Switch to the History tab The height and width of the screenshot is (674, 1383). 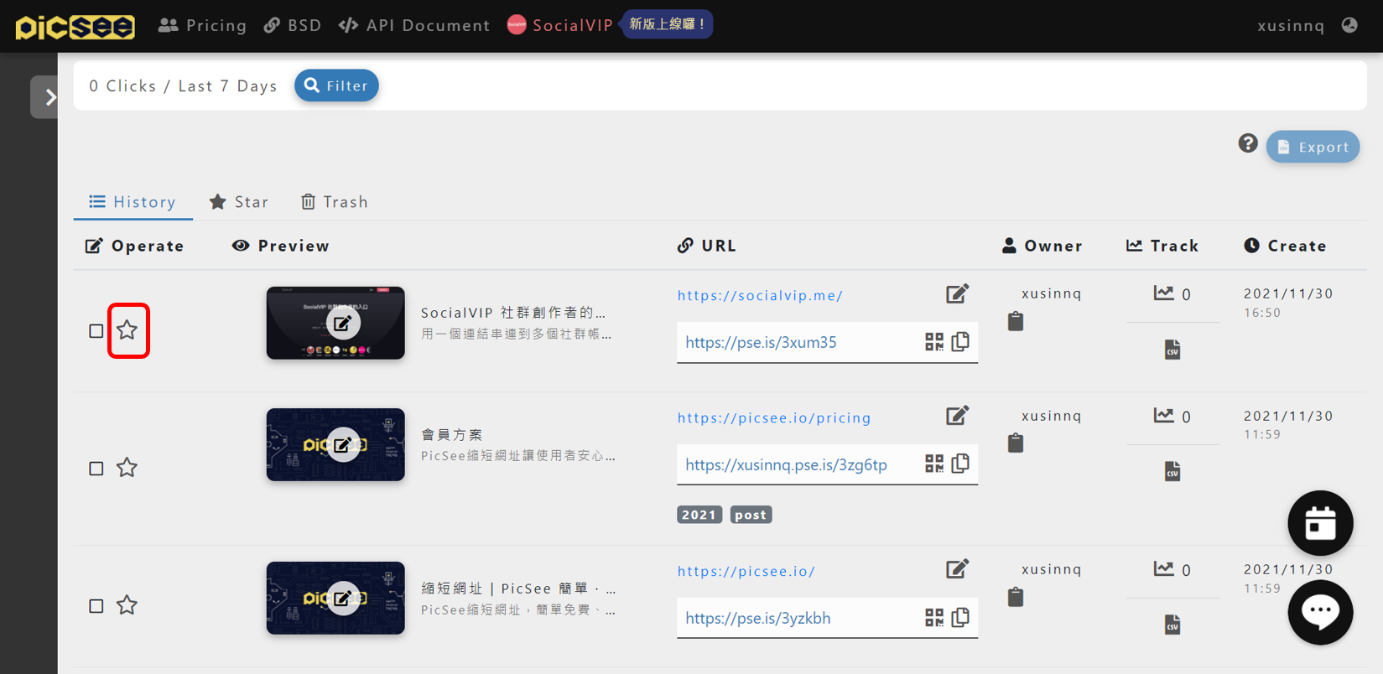coord(133,202)
